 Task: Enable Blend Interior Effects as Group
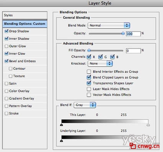point(89,72)
